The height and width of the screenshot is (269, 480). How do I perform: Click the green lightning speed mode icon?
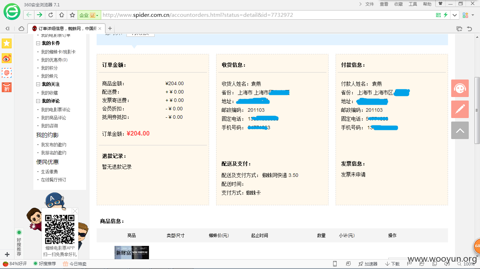tap(446, 15)
